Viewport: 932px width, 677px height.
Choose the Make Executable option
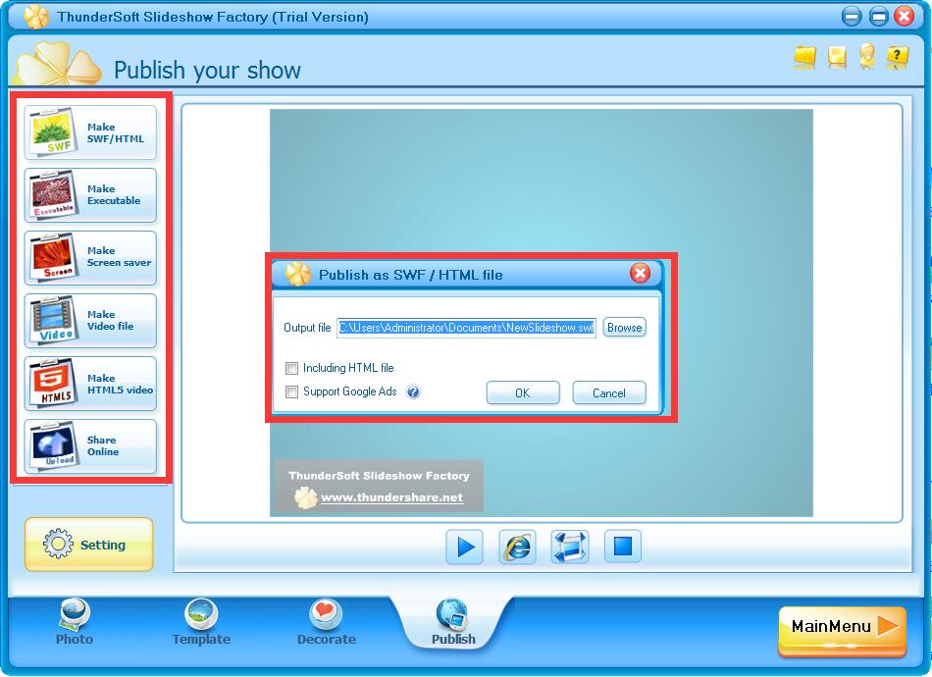click(90, 195)
